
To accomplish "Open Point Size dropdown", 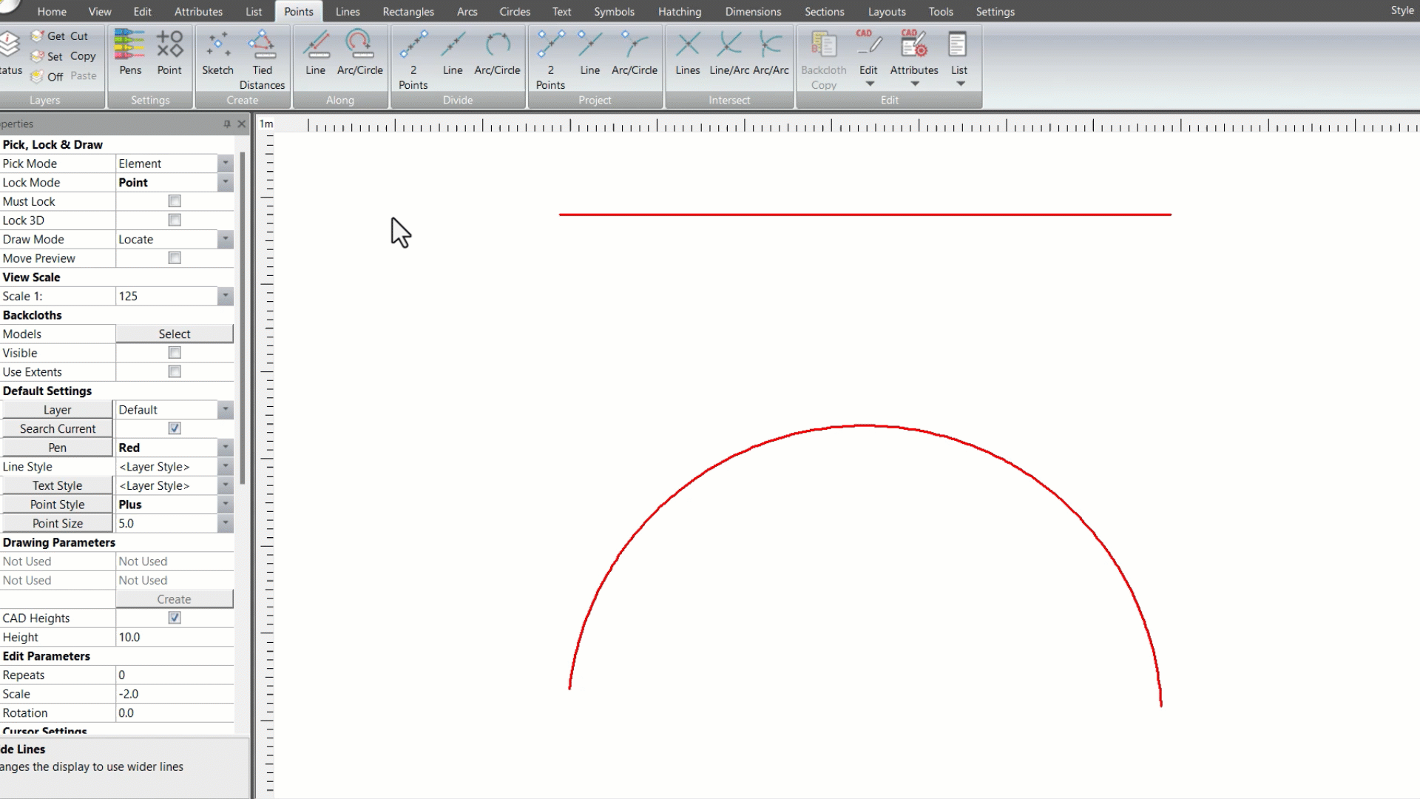I will (x=226, y=524).
